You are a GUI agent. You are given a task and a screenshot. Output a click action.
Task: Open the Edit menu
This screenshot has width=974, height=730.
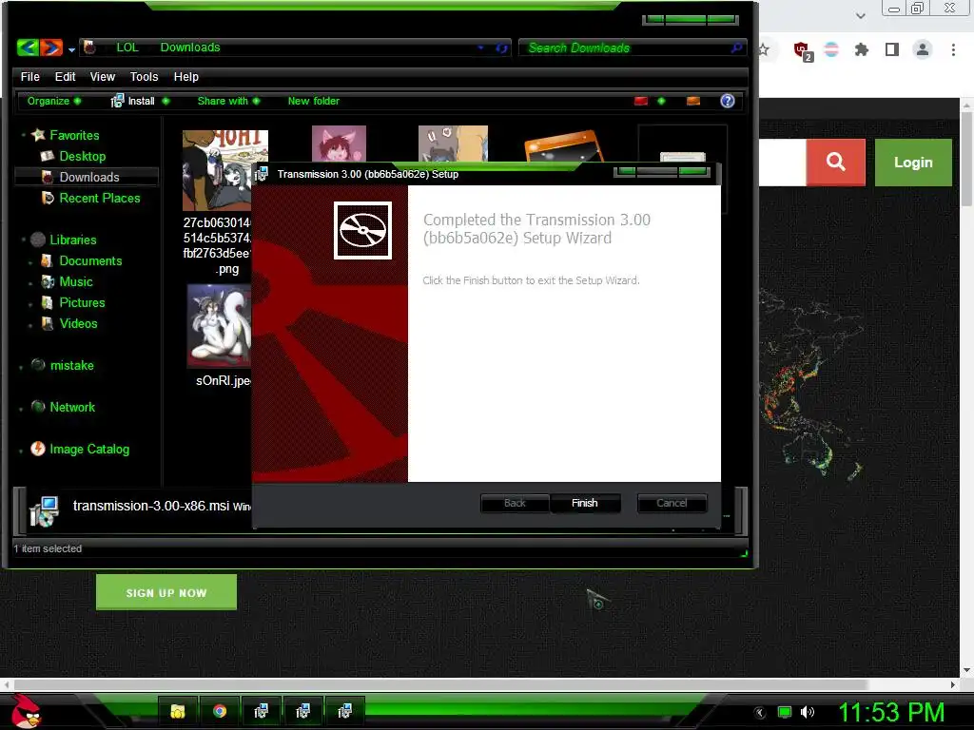pos(66,76)
